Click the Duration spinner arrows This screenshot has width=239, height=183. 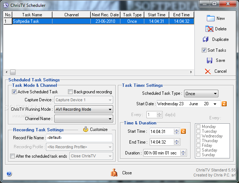183,153
